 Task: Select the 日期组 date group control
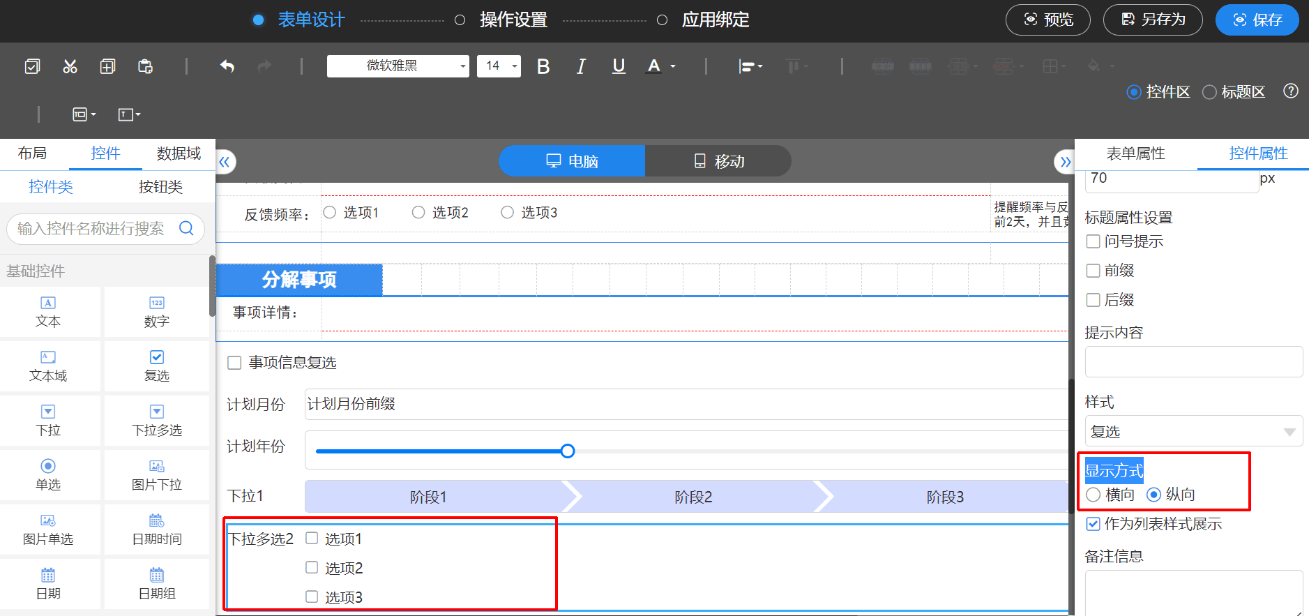tap(157, 584)
